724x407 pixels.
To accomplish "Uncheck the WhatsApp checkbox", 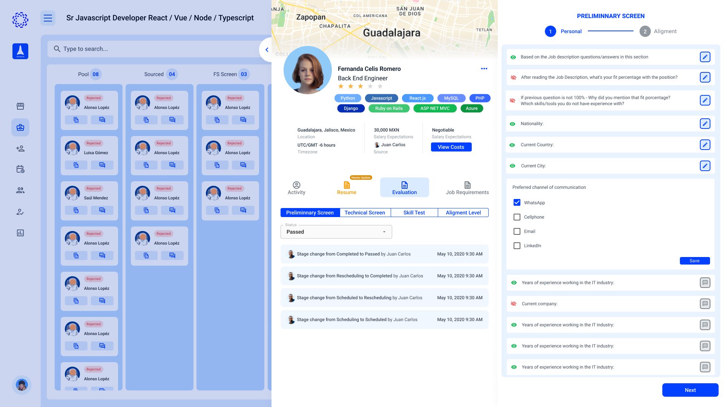I will point(517,203).
